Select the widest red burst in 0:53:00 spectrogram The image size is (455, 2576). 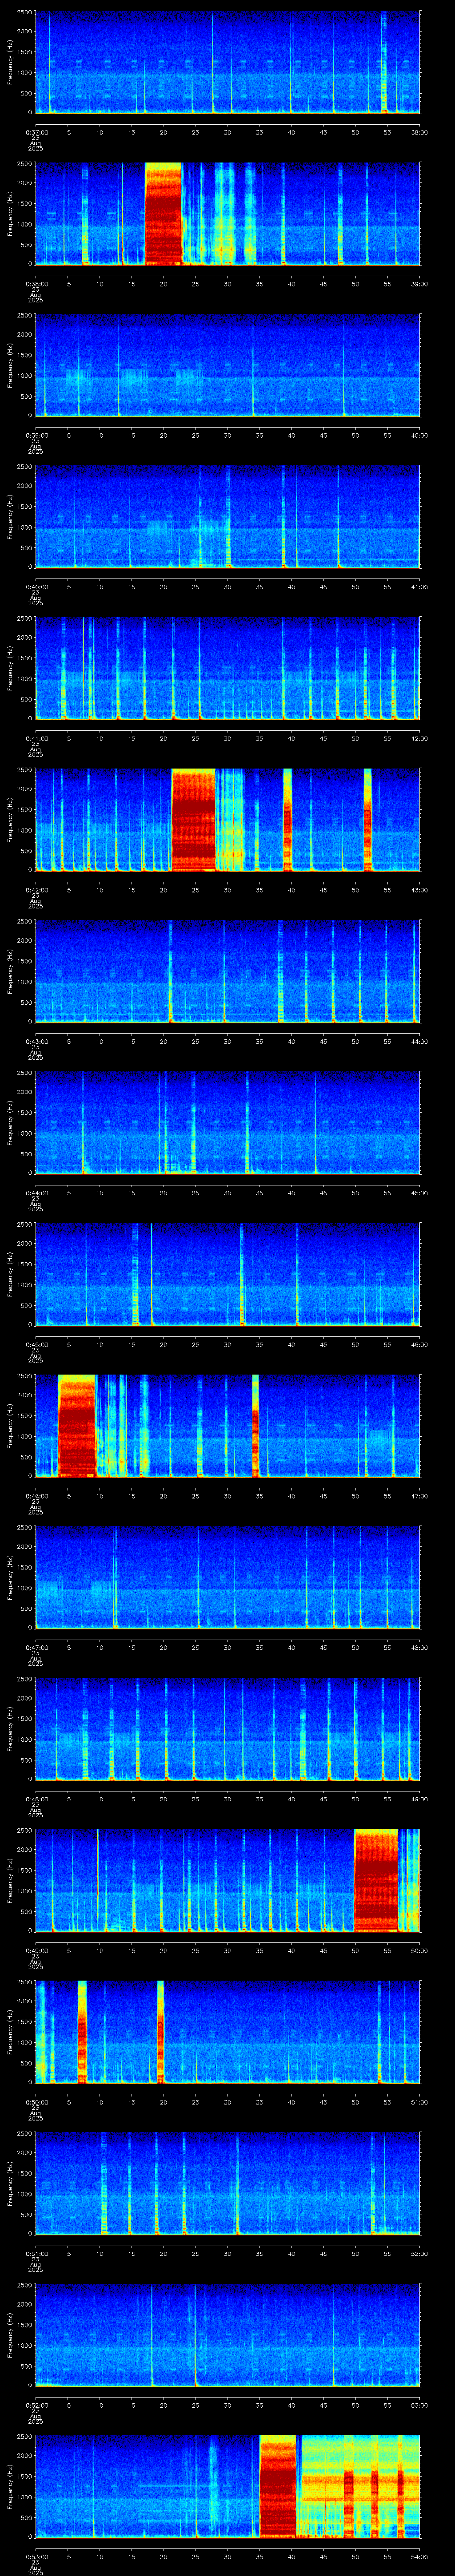click(278, 2486)
